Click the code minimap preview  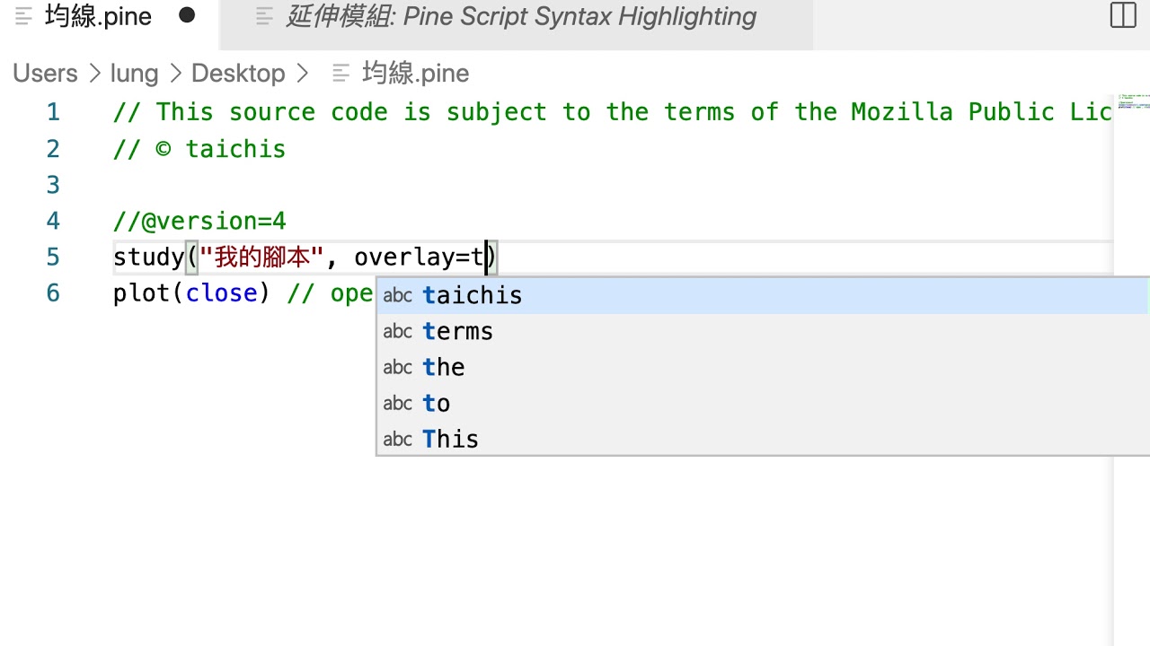[1130, 103]
